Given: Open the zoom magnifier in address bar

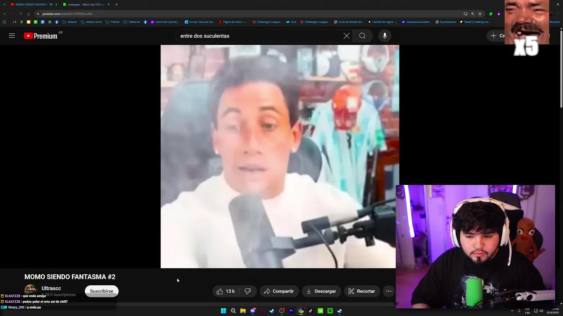Looking at the screenshot, I should coord(473,14).
